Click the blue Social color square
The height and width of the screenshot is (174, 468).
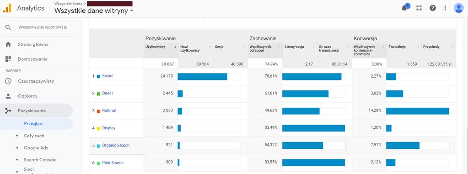(x=98, y=76)
